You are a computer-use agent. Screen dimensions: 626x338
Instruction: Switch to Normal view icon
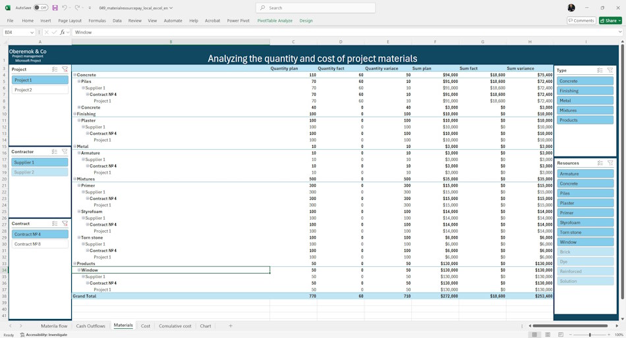pos(534,335)
